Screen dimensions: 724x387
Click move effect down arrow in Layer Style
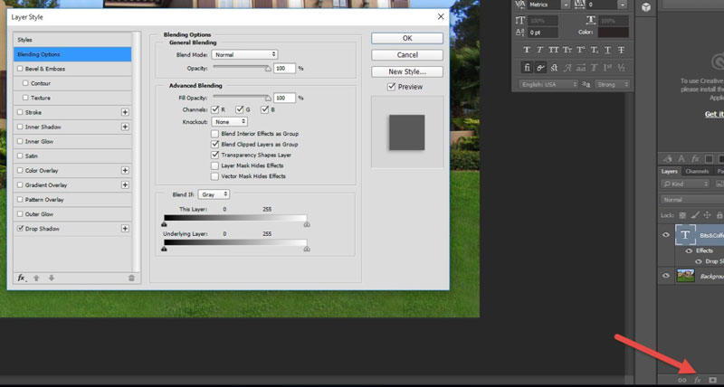(52, 278)
